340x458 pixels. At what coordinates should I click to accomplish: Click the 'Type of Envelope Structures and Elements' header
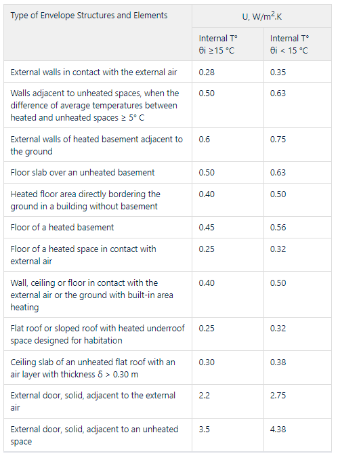(89, 16)
